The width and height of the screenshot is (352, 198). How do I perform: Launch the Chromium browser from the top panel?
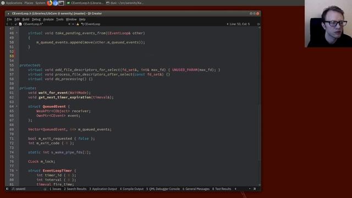[x=55, y=3]
